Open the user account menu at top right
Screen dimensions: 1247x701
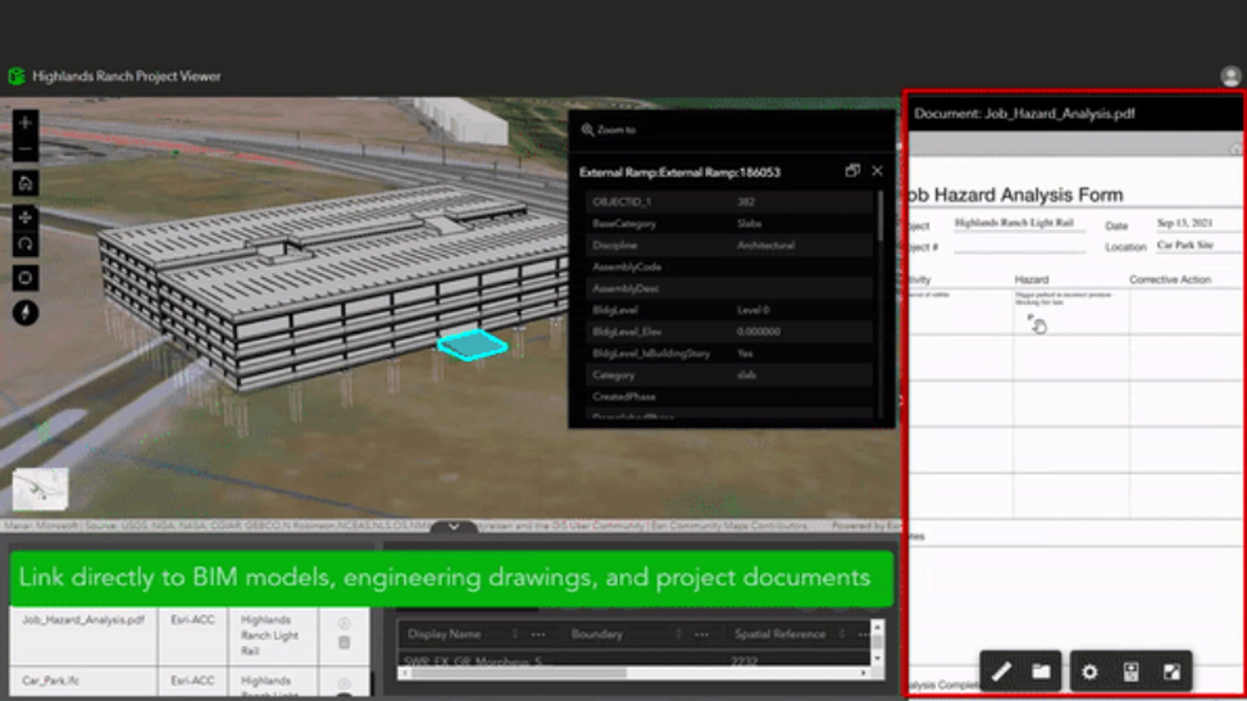[x=1230, y=76]
